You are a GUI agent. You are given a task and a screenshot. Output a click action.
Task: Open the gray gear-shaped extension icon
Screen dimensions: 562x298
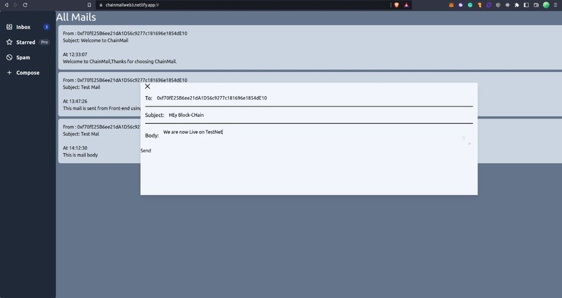(507, 5)
